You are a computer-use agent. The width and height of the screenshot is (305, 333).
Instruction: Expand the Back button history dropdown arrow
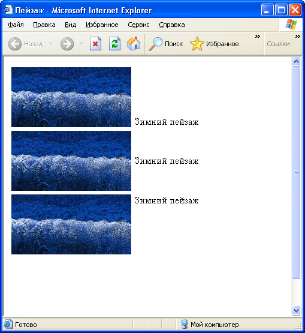(50, 44)
